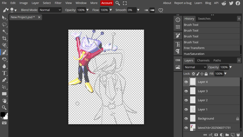The width and height of the screenshot is (243, 137).
Task: Click the search magnifier in menu bar
Action: (118, 3)
